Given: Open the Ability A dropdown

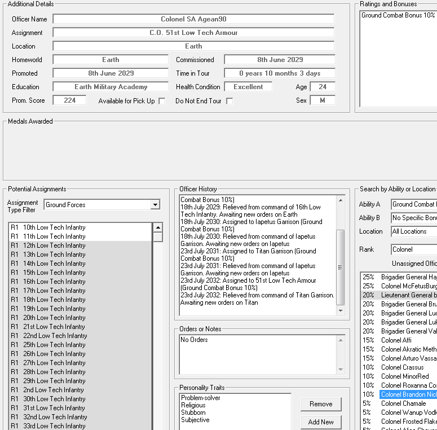Looking at the screenshot, I should click(413, 204).
